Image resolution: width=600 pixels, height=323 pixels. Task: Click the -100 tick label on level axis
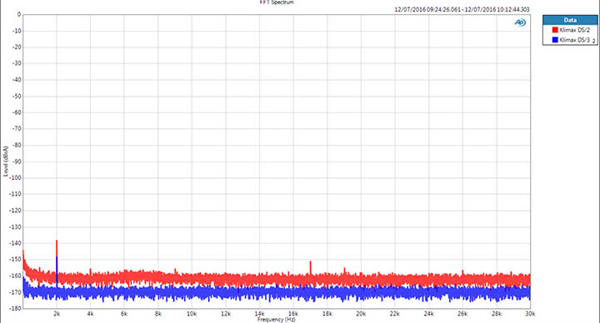tap(16, 178)
